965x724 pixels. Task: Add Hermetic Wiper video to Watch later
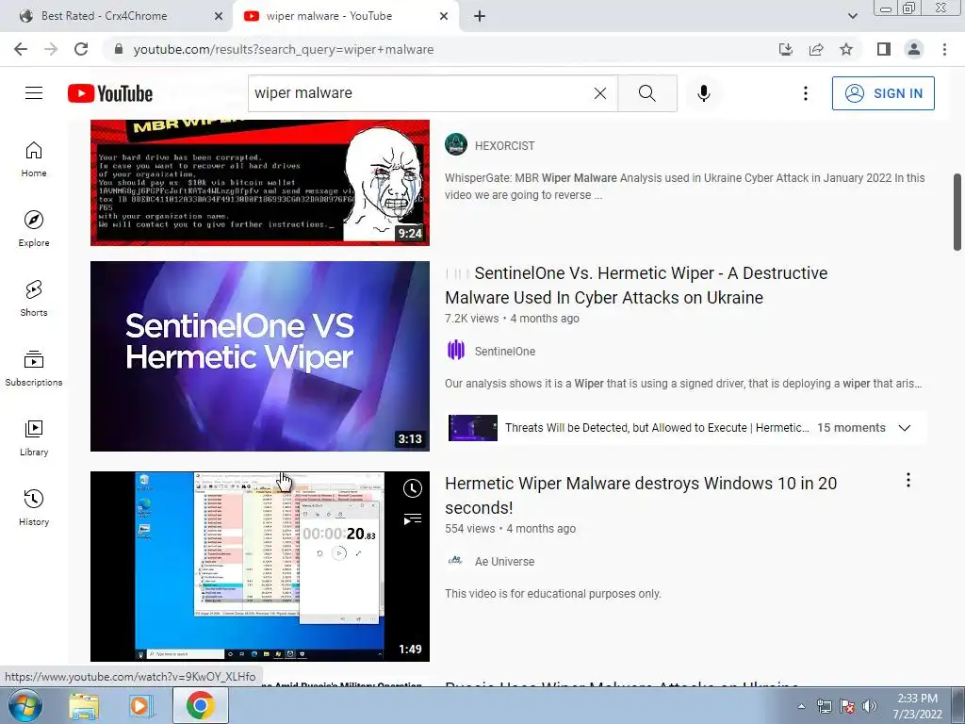(x=413, y=488)
